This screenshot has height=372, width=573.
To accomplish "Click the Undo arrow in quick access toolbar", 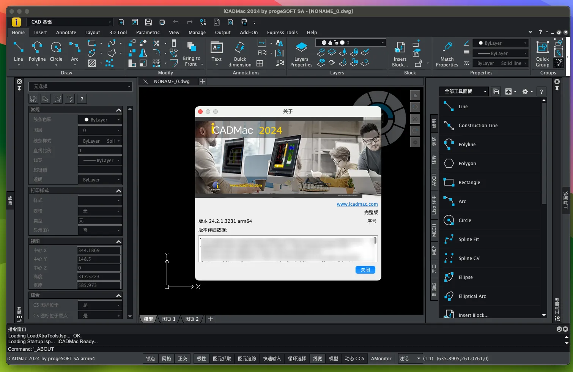I will (176, 22).
